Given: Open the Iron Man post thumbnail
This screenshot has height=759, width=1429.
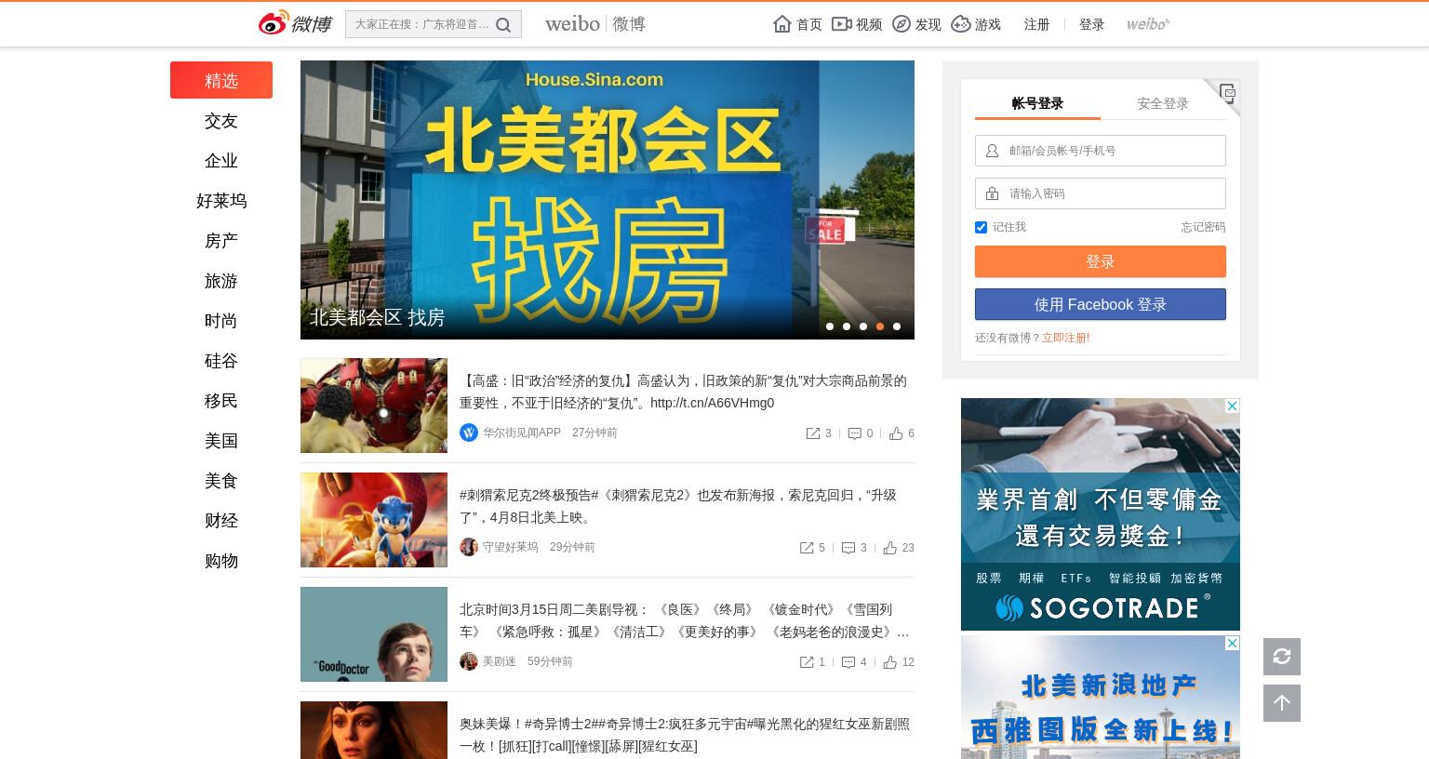Looking at the screenshot, I should (374, 406).
